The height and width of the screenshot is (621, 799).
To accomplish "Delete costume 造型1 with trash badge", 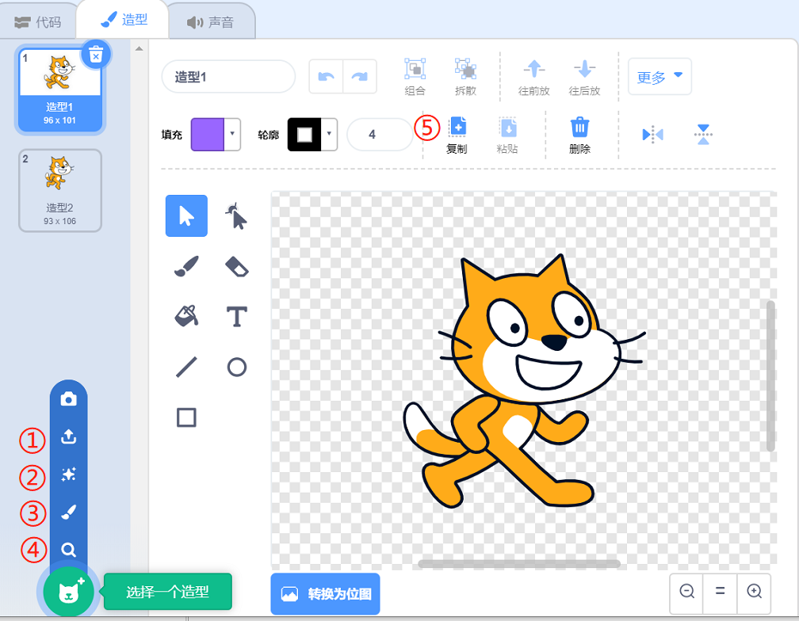I will (96, 54).
